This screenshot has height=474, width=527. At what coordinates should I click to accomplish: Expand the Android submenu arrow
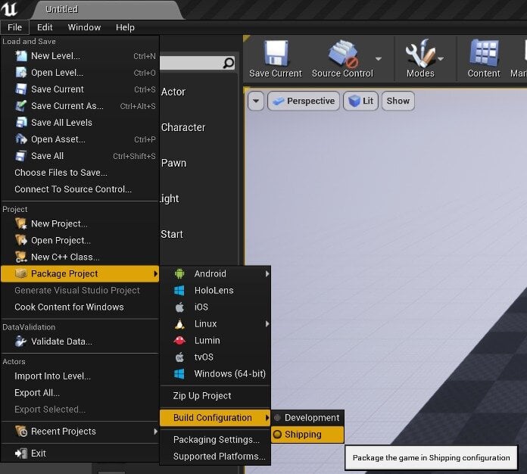[267, 274]
